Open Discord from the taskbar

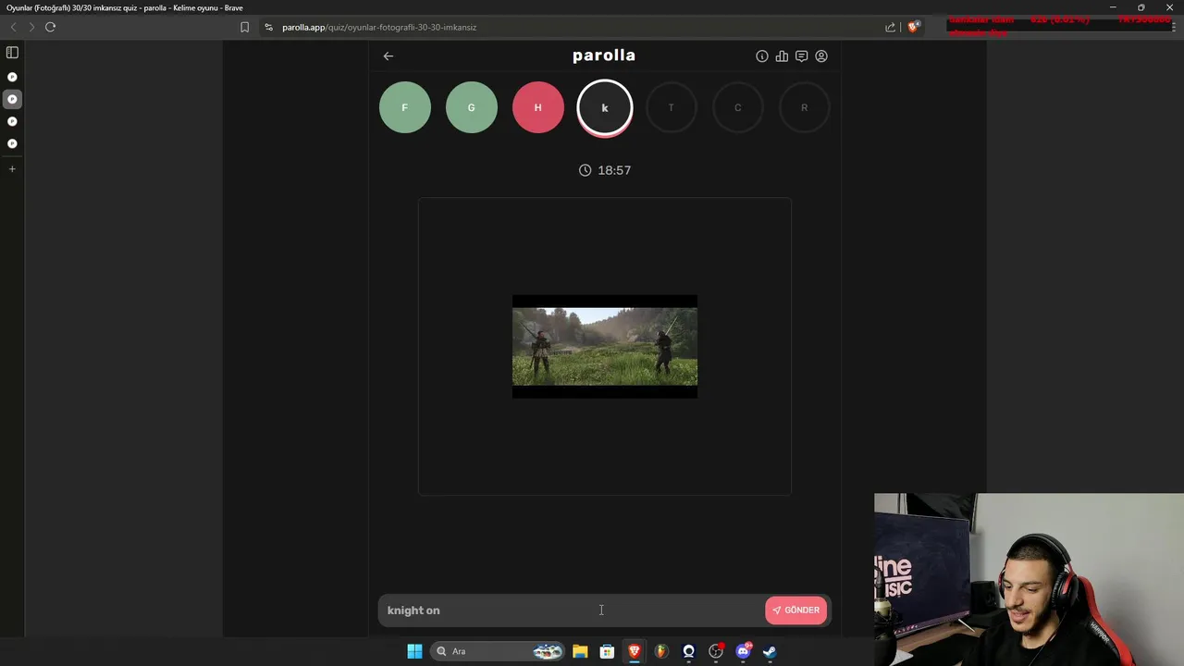tap(743, 651)
